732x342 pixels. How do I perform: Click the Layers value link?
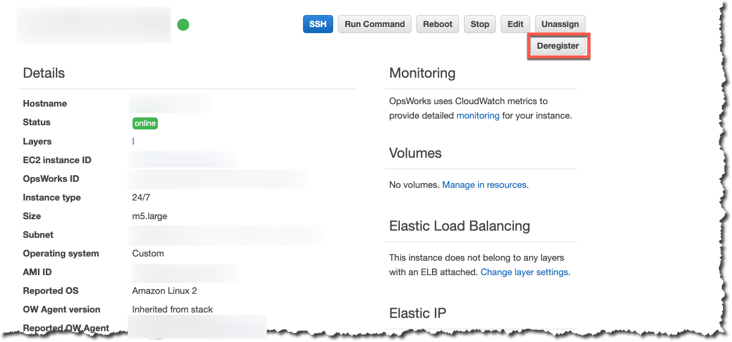[133, 141]
